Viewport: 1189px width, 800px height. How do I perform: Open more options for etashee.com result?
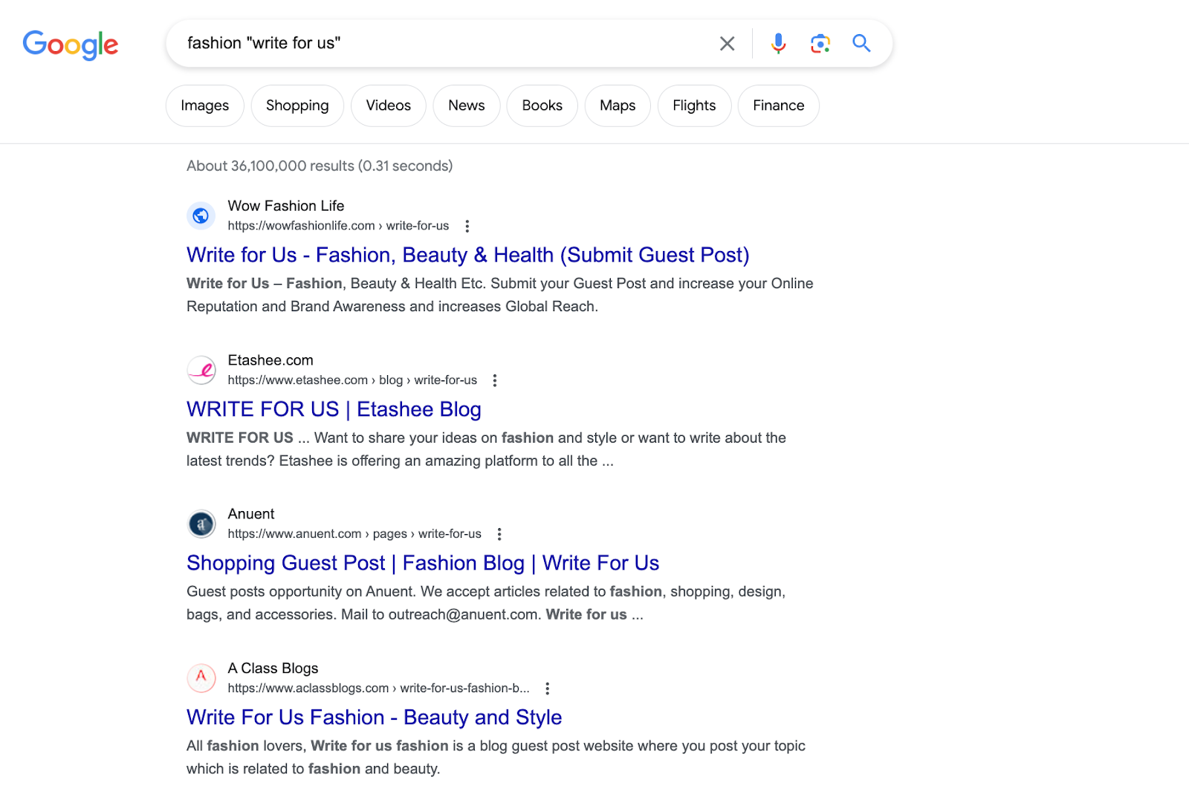[x=495, y=380]
